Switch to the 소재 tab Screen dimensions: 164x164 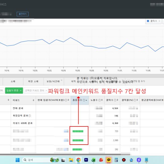[13, 81]
